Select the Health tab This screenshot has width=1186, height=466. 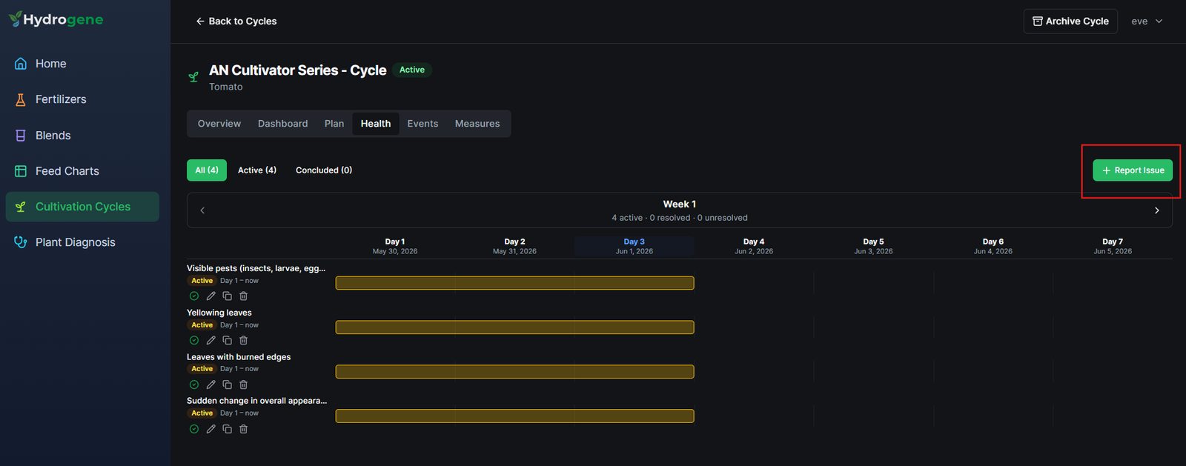(376, 124)
